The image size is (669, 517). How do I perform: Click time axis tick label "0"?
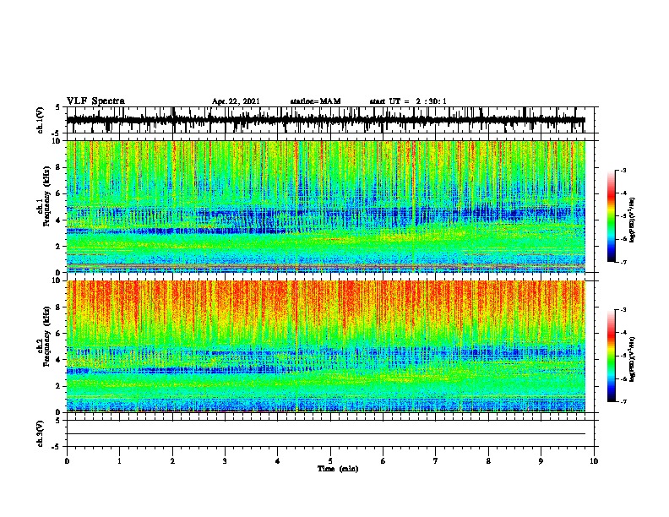click(67, 461)
